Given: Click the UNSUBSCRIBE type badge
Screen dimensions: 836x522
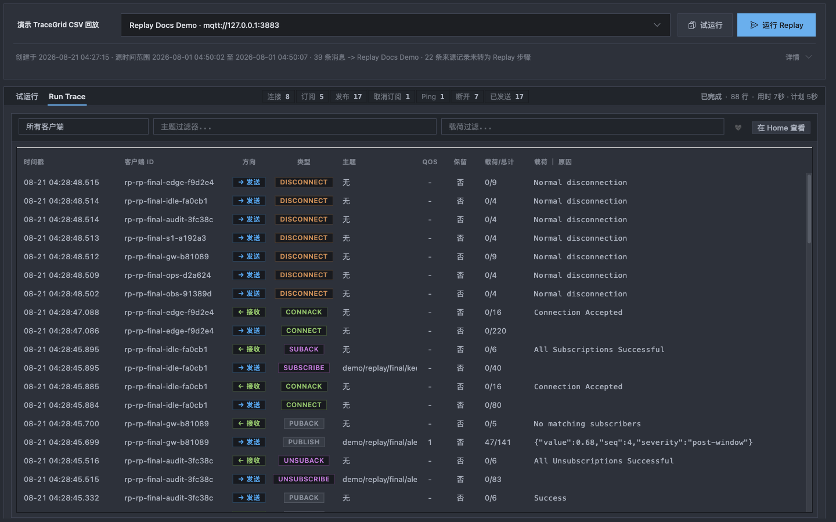Looking at the screenshot, I should coord(304,479).
